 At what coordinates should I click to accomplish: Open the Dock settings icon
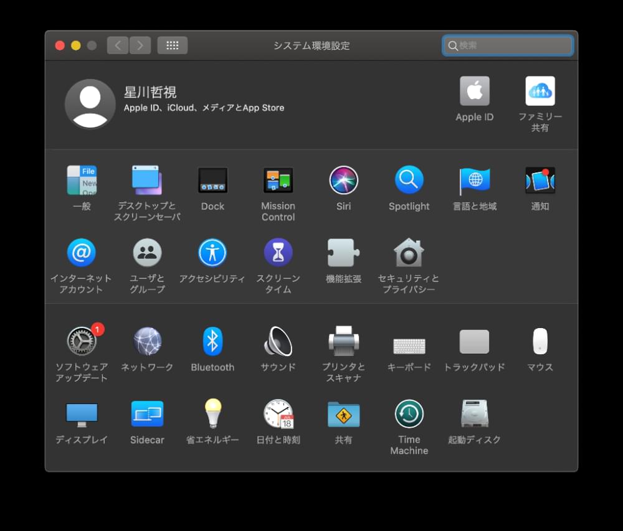(212, 181)
